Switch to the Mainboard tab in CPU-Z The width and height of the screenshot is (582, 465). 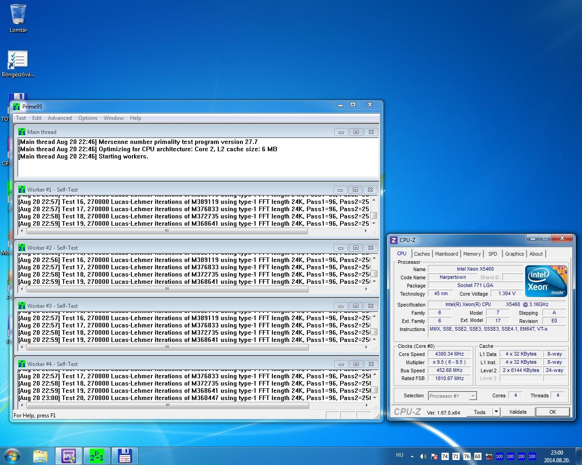pyautogui.click(x=447, y=254)
